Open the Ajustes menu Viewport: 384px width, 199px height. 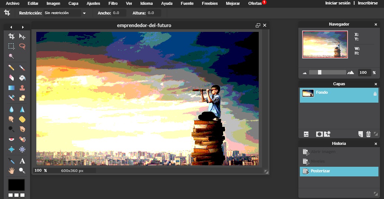click(93, 3)
